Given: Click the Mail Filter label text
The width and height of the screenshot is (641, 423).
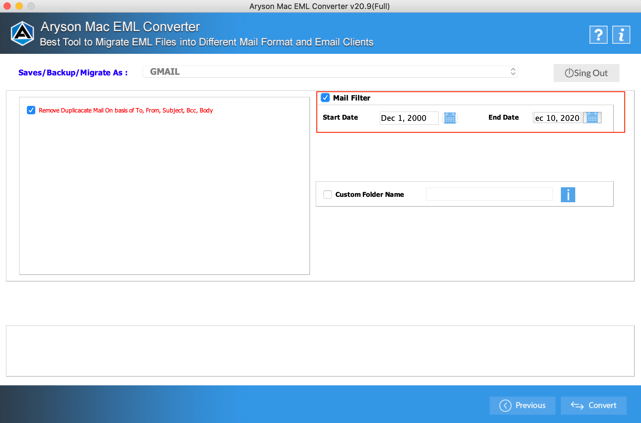Looking at the screenshot, I should (x=352, y=98).
